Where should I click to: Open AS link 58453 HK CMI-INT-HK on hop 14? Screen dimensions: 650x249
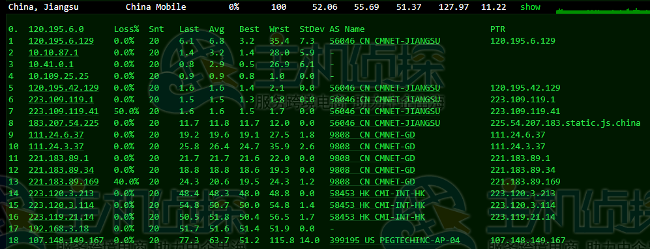377,194
